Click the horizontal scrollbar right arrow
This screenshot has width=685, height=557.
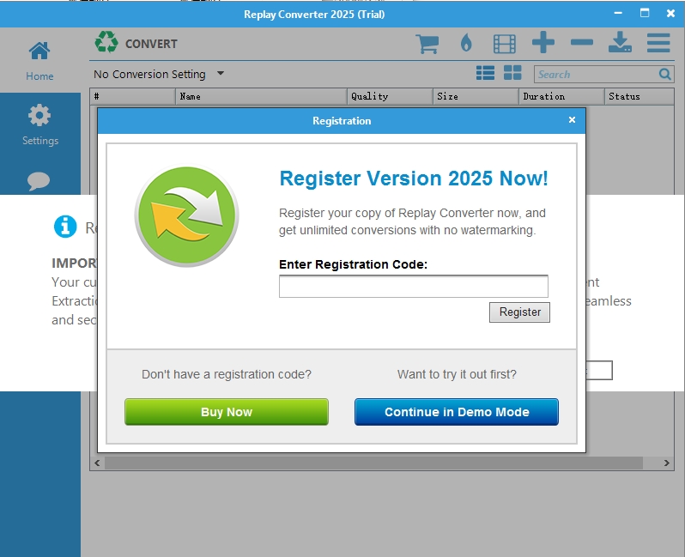coord(667,463)
